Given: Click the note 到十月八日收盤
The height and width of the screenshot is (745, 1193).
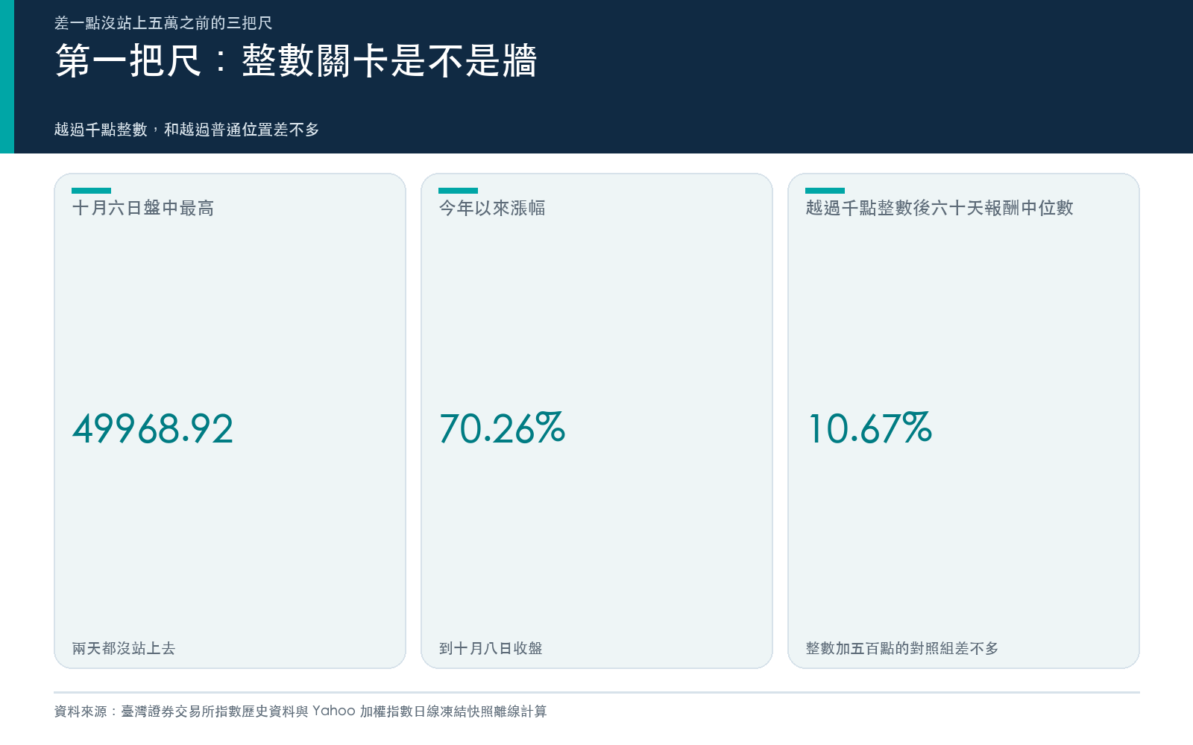Looking at the screenshot, I should pos(491,648).
